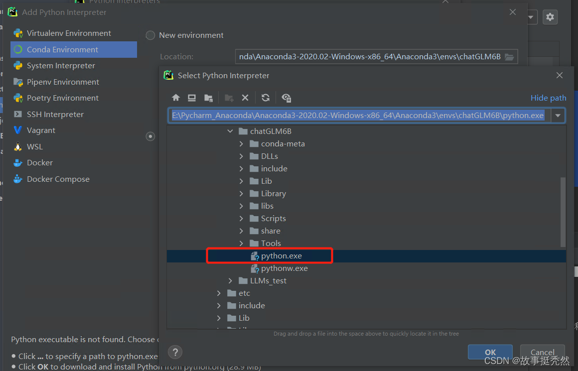Image resolution: width=578 pixels, height=371 pixels.
Task: Open the dropdown arrow in background interpreters window
Action: click(531, 17)
